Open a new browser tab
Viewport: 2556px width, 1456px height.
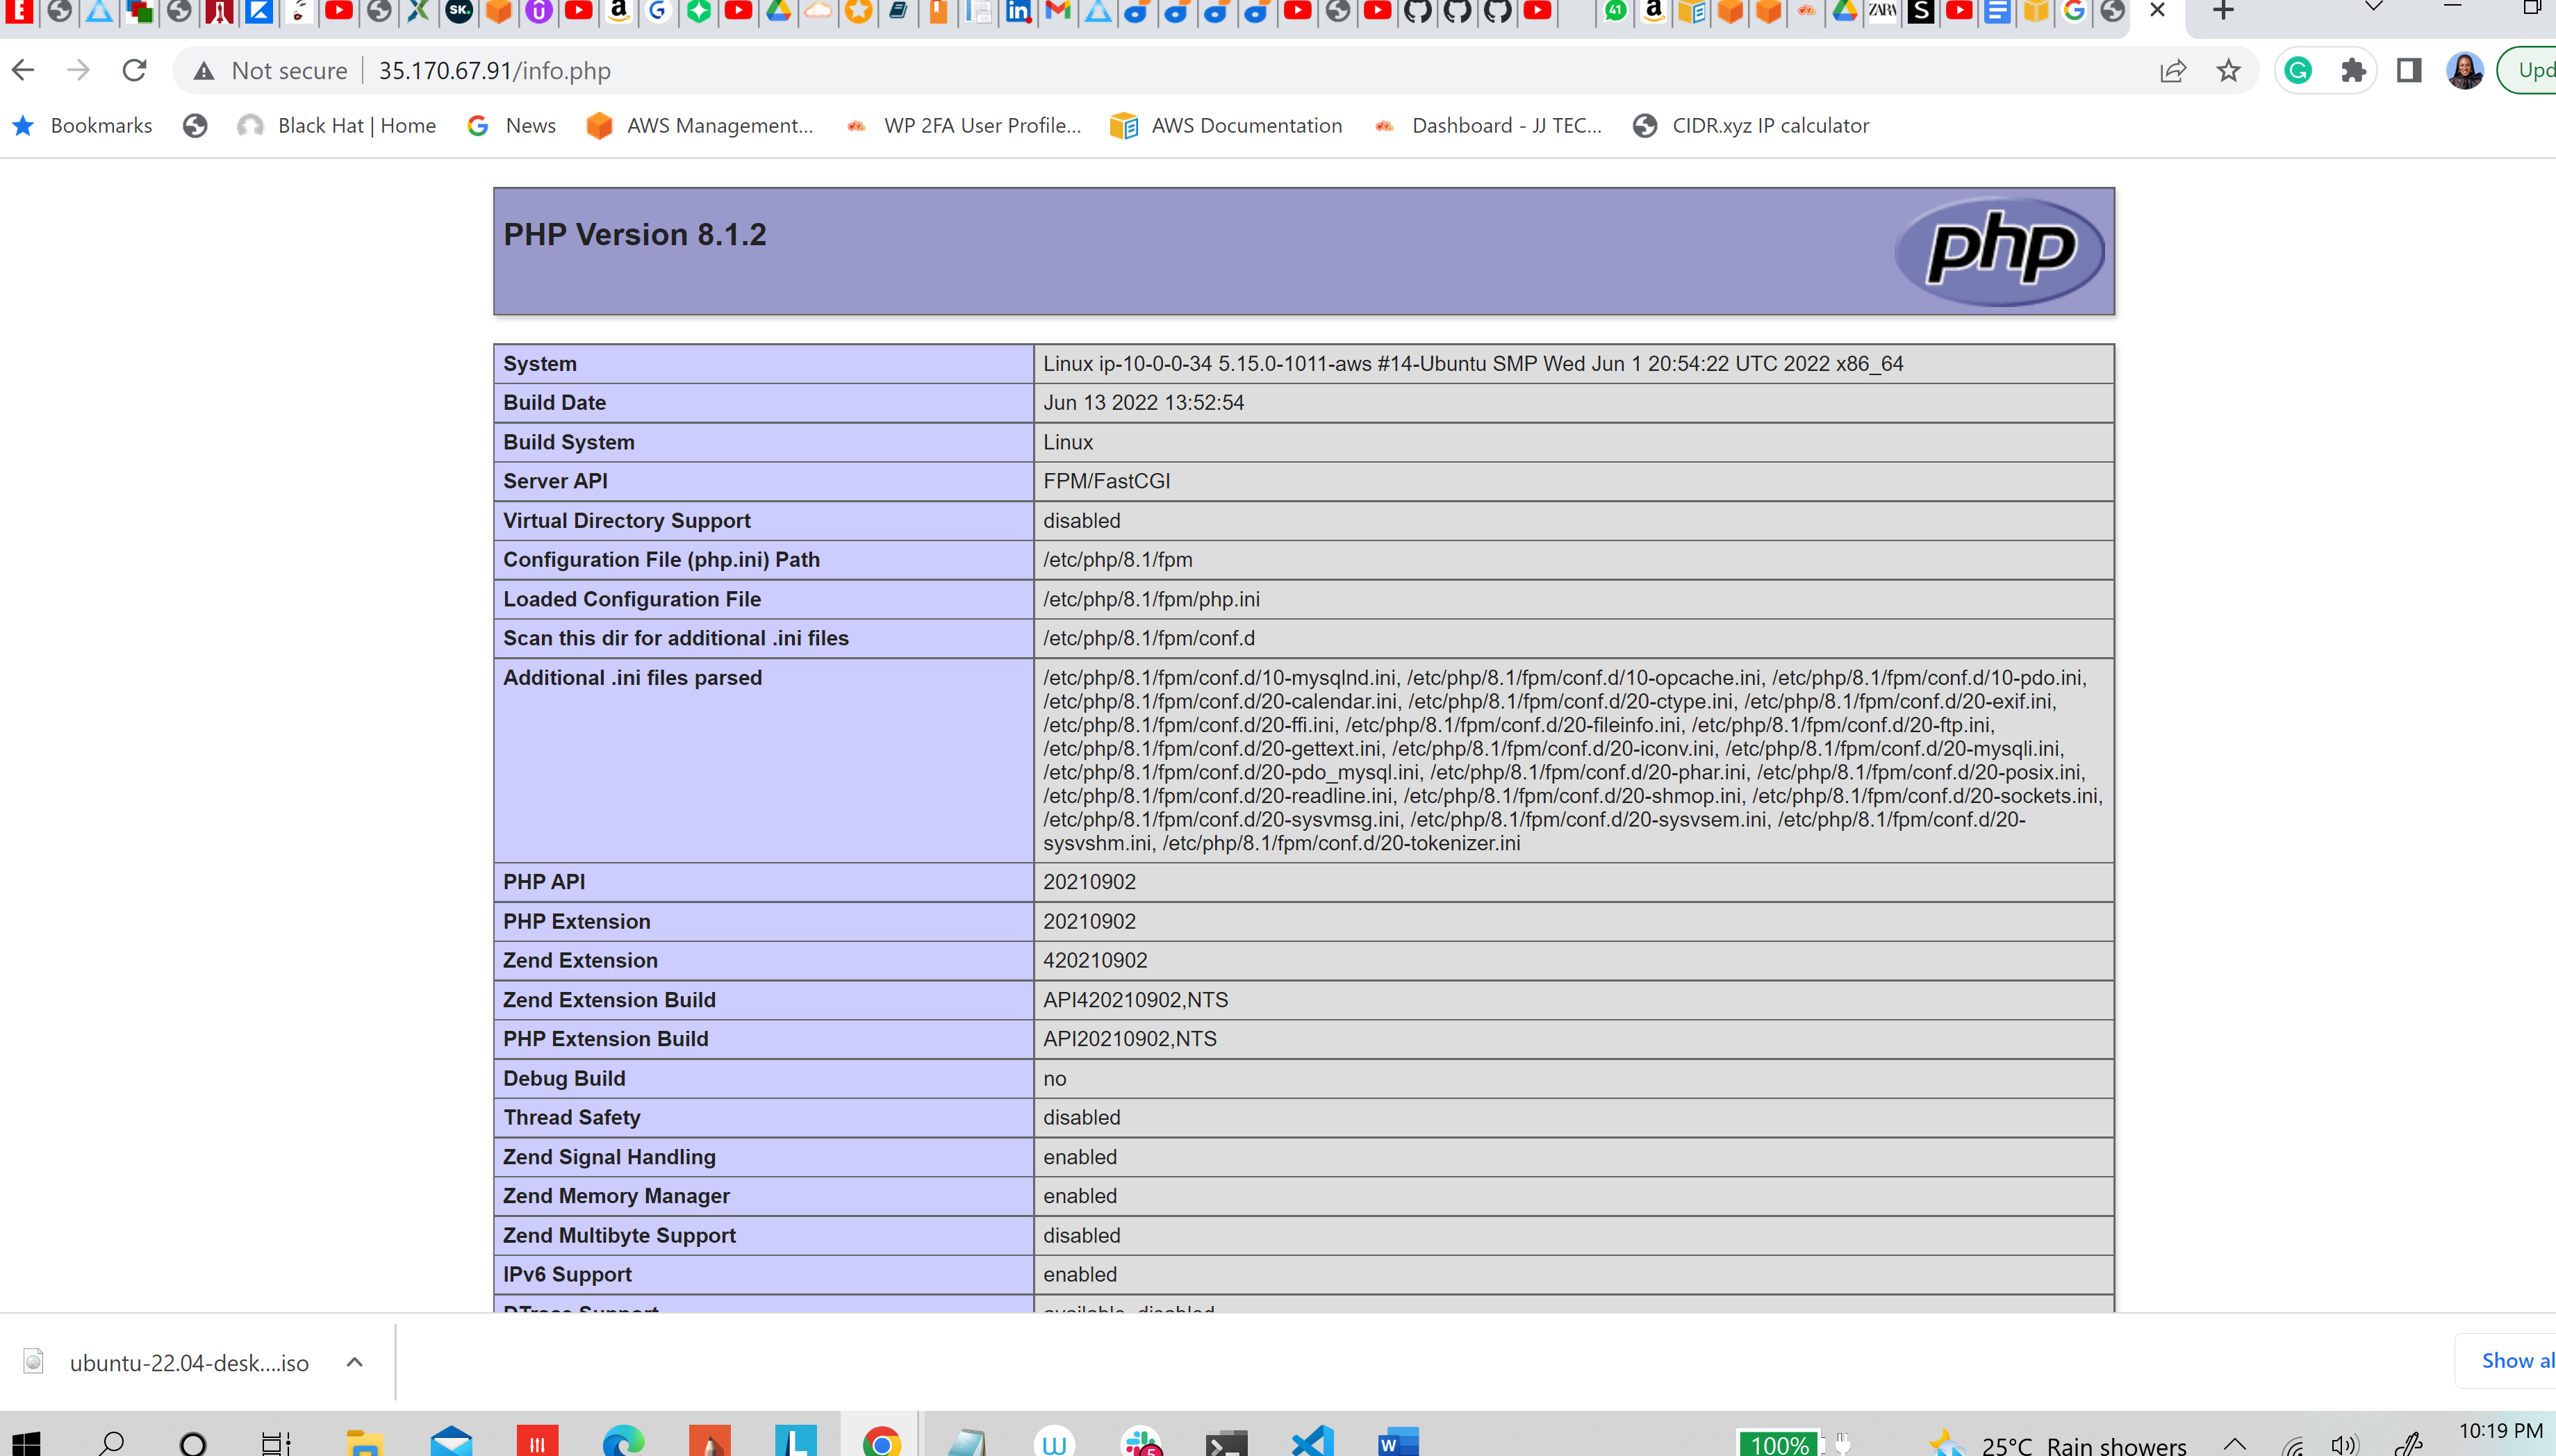(x=2222, y=10)
